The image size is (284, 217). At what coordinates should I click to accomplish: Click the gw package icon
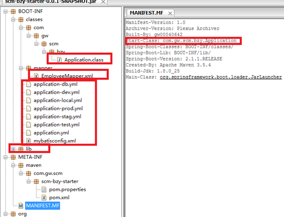click(x=36, y=36)
